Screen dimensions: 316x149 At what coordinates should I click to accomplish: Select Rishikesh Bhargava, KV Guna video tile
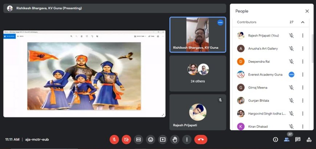coord(198,34)
